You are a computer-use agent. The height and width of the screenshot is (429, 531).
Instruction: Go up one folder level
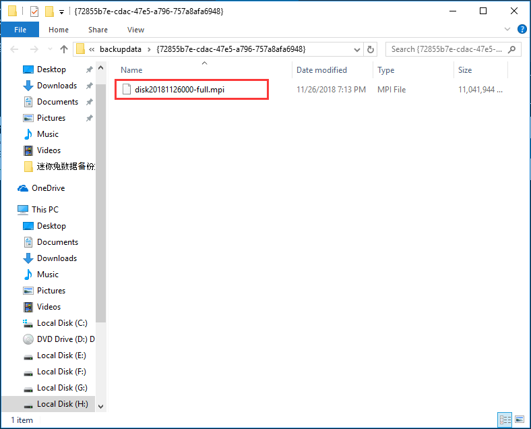[63, 49]
